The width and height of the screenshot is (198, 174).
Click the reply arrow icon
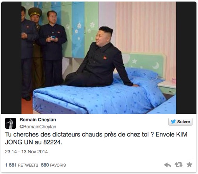point(168,165)
